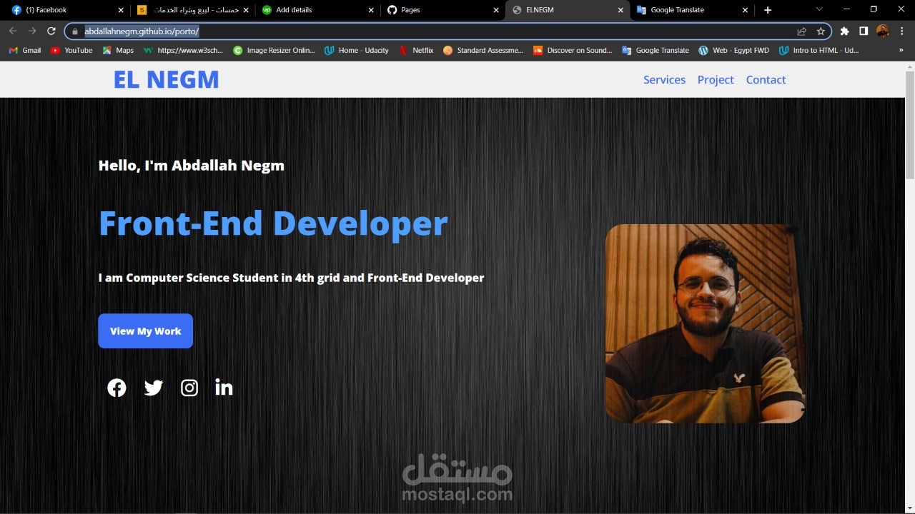
Task: Open the Extensions puzzle icon
Action: [844, 31]
